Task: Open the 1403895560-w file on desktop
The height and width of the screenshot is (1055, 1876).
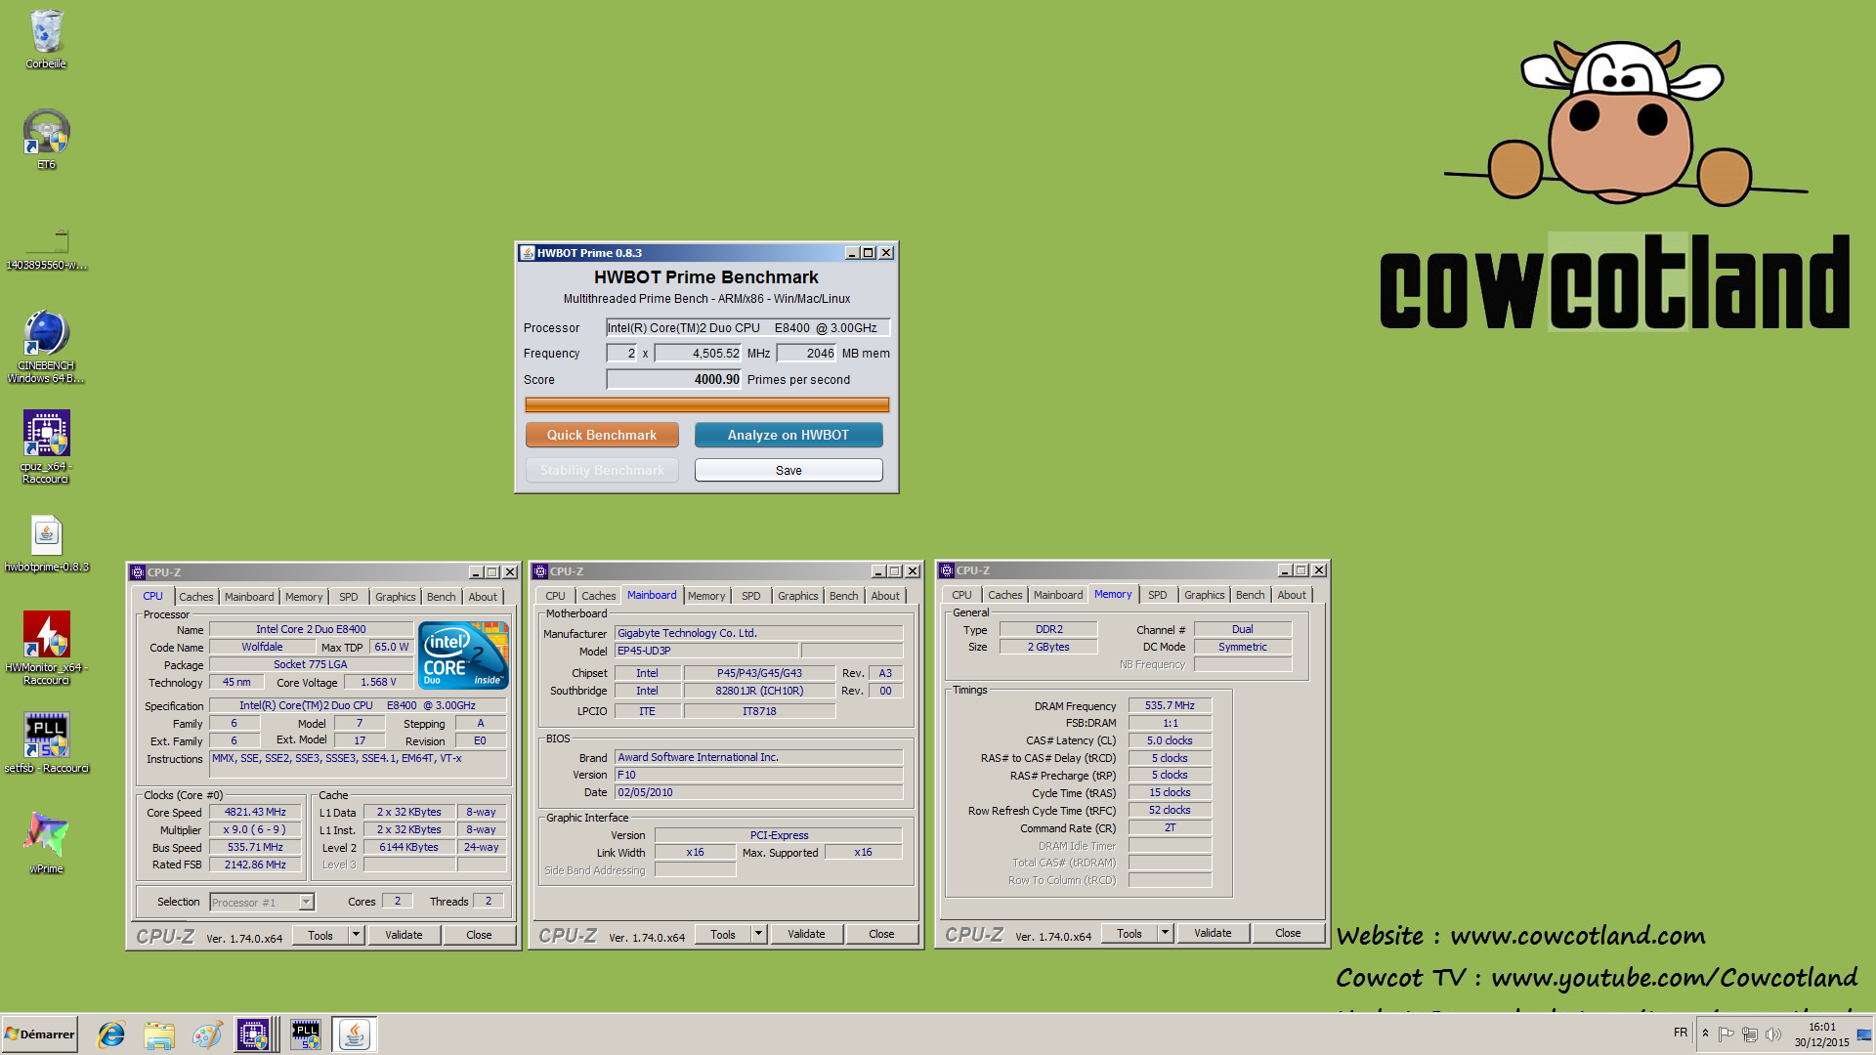Action: tap(46, 248)
